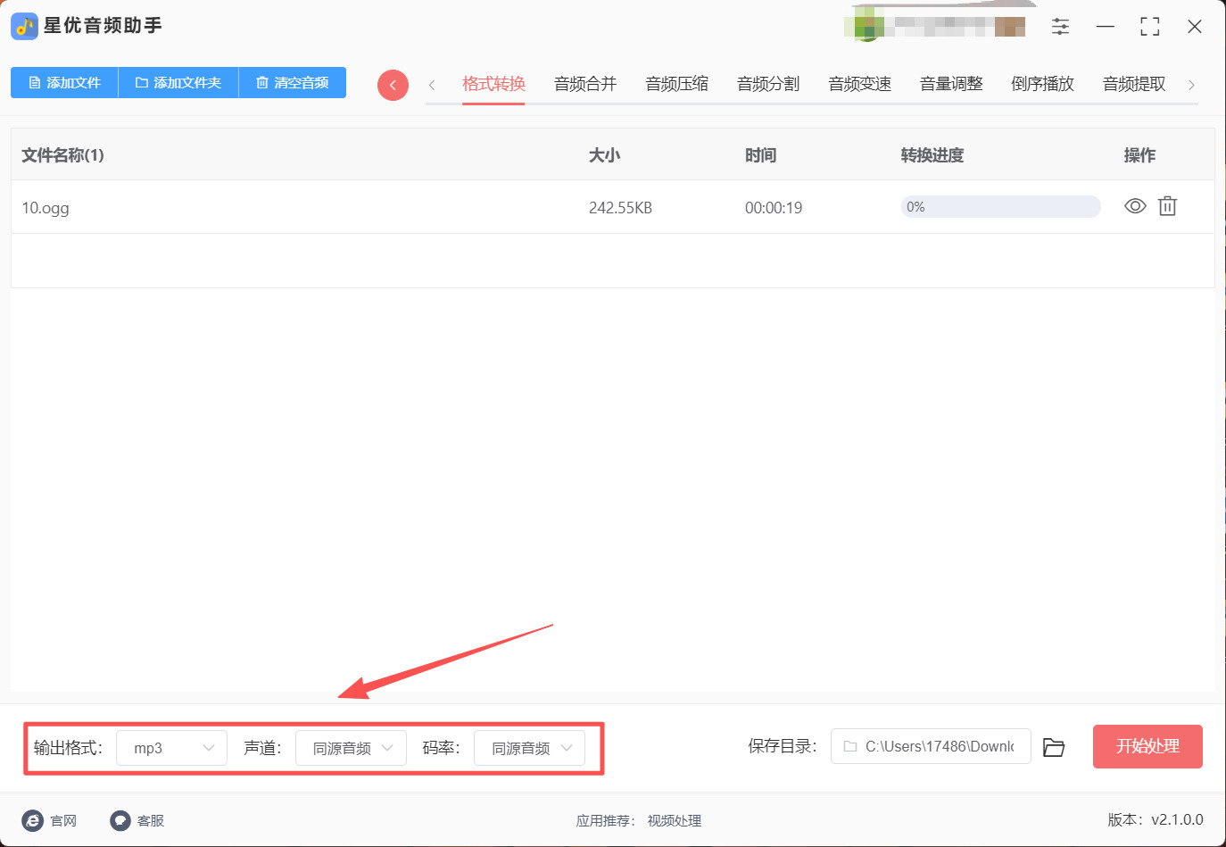Click 清空音频 to clear audio list
Viewport: 1226px width, 847px height.
pyautogui.click(x=293, y=83)
